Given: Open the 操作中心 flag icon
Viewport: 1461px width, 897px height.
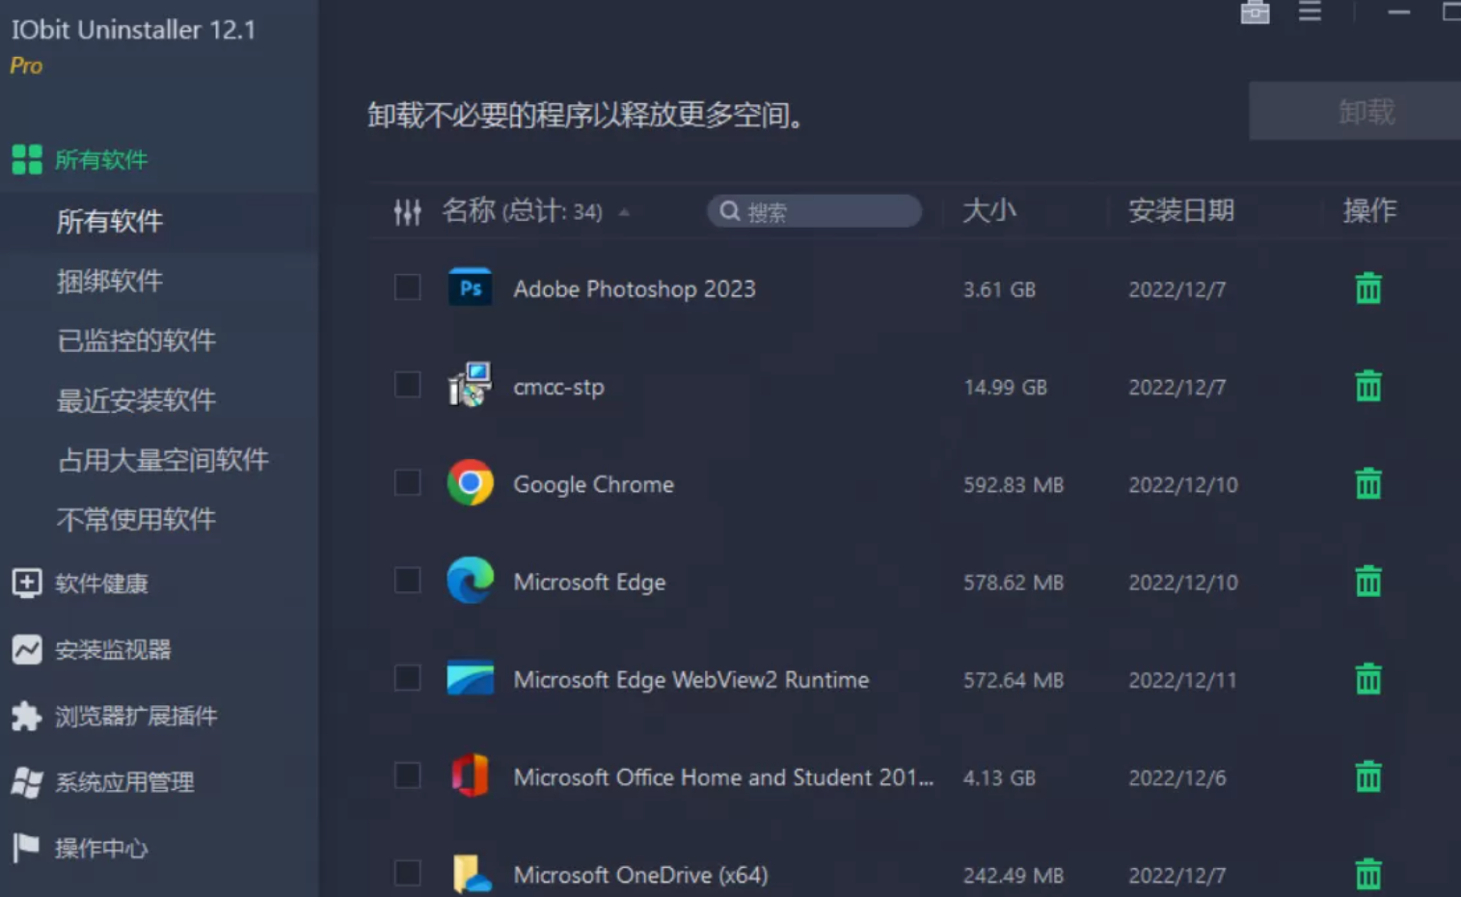Looking at the screenshot, I should coord(26,849).
